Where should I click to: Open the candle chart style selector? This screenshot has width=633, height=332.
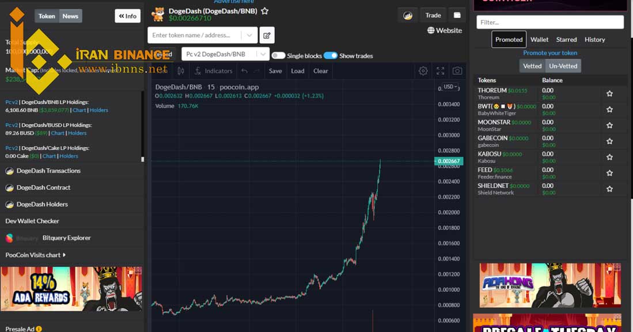pyautogui.click(x=181, y=71)
